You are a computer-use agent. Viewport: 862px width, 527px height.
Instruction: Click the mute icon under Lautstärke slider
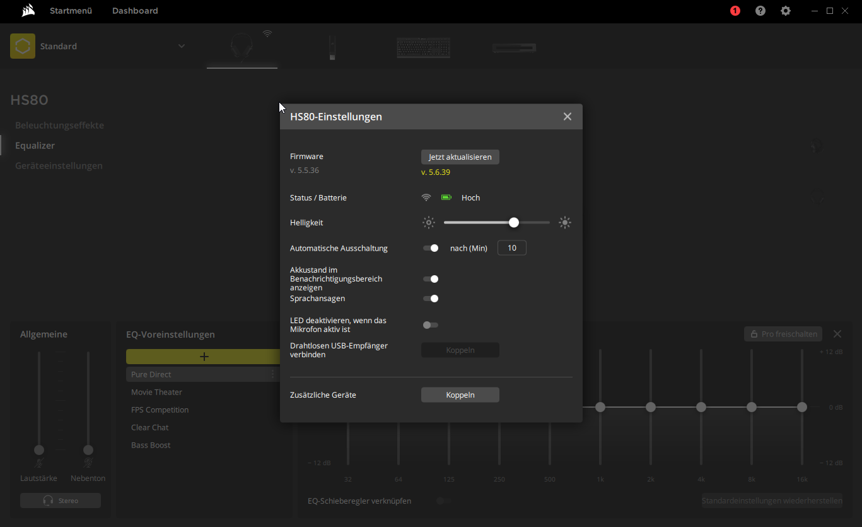click(x=39, y=463)
